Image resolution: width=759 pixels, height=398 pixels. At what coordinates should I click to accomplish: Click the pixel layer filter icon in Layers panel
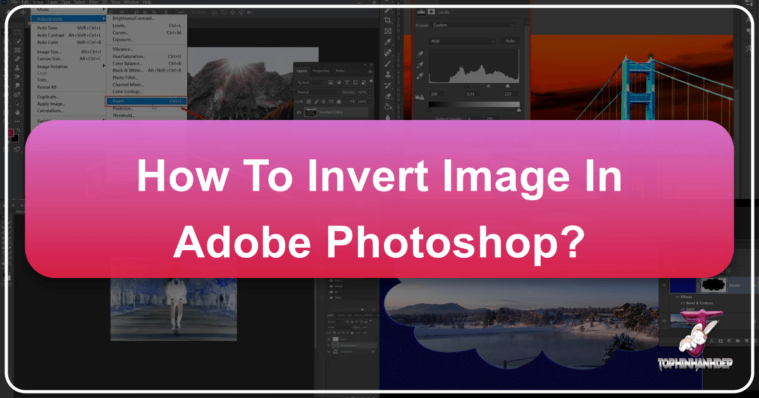pyautogui.click(x=331, y=83)
